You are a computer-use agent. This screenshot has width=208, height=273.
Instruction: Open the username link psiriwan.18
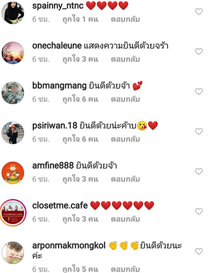(55, 126)
